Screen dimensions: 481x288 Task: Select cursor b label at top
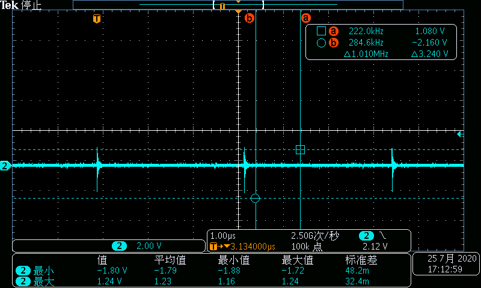point(250,18)
